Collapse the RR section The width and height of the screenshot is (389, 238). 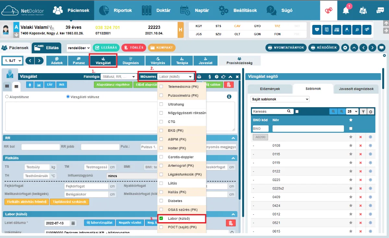click(x=233, y=138)
